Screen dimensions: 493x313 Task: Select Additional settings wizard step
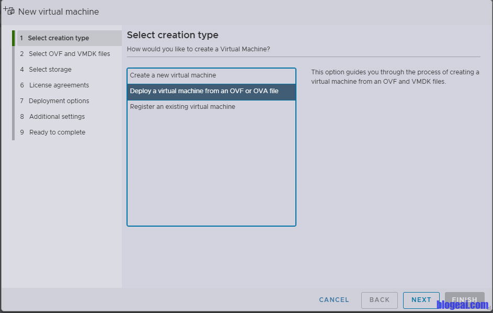[x=57, y=117]
